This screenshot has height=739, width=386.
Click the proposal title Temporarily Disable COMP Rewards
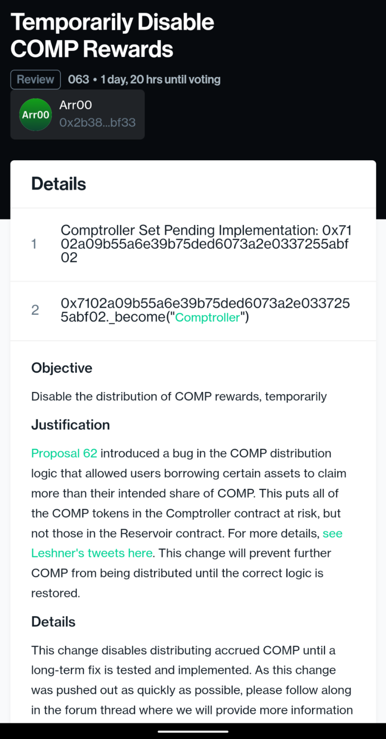click(x=112, y=35)
